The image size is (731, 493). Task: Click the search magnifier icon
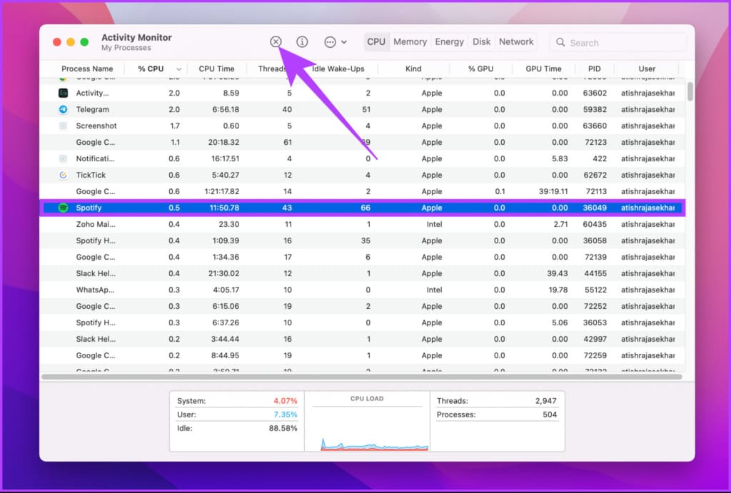tap(560, 42)
